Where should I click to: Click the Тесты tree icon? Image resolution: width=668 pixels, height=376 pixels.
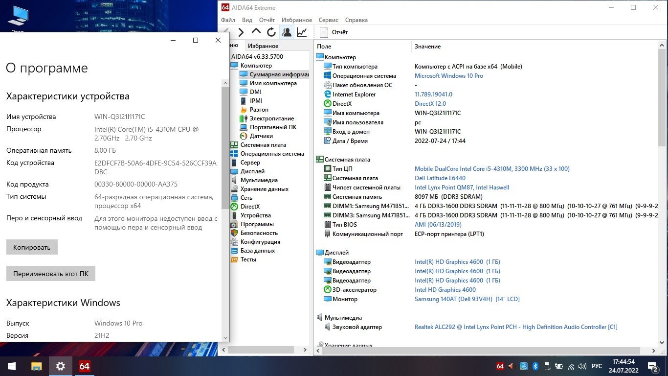coord(234,259)
